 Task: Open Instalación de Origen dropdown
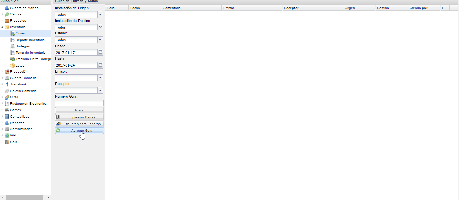point(100,15)
